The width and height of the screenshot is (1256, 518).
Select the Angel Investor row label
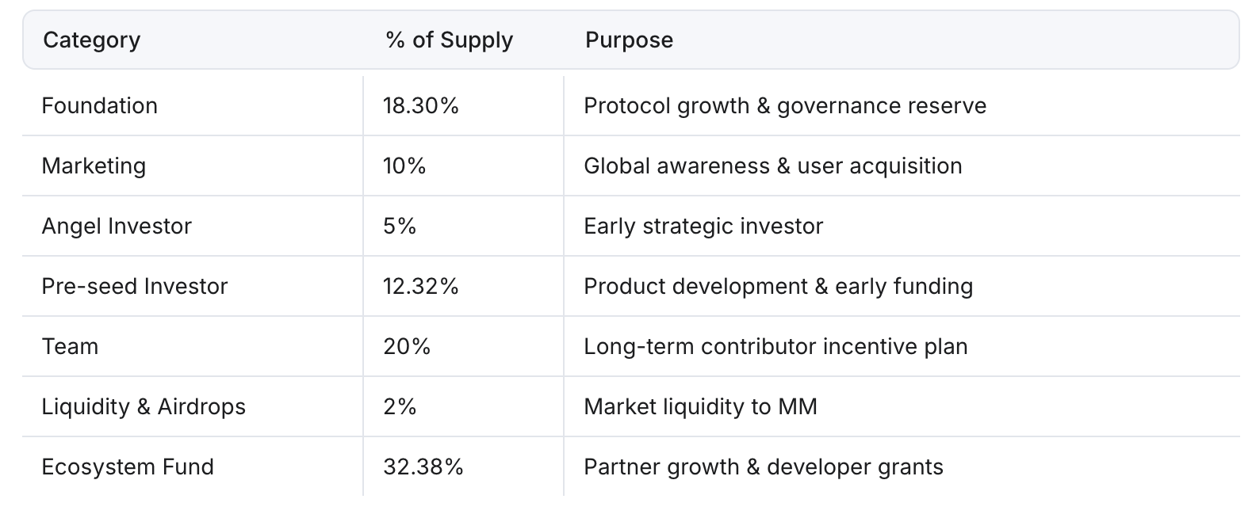[x=117, y=226]
